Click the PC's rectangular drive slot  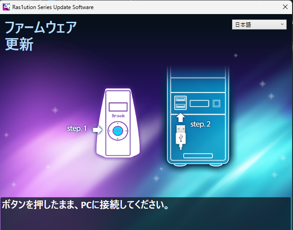coord(199,103)
